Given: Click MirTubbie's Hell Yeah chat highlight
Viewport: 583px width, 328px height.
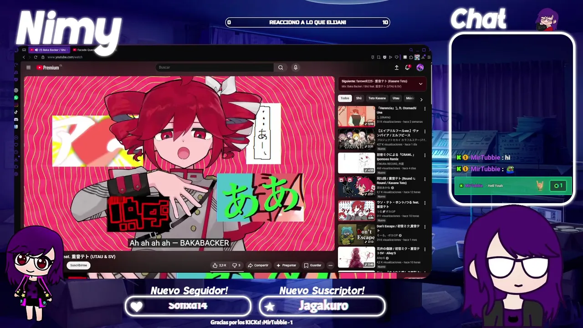Looking at the screenshot, I should [x=513, y=186].
